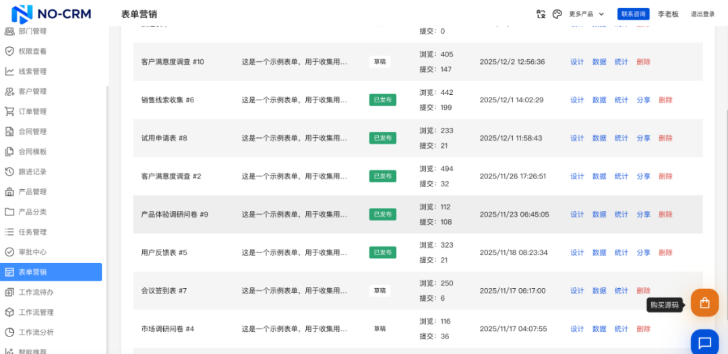The image size is (728, 354).
Task: Click the 跟进记录 history icon
Action: pos(9,172)
